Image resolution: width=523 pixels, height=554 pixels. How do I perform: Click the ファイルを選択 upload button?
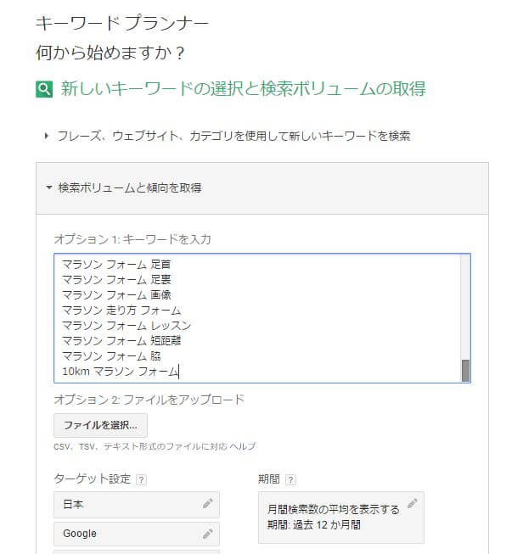(100, 425)
